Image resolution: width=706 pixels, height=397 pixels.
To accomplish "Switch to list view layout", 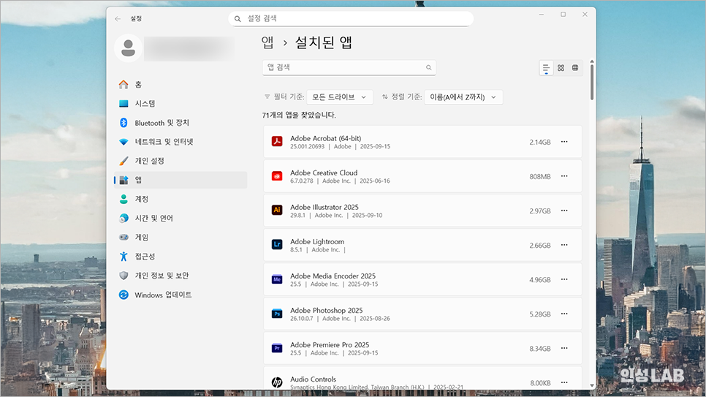I will (x=546, y=68).
